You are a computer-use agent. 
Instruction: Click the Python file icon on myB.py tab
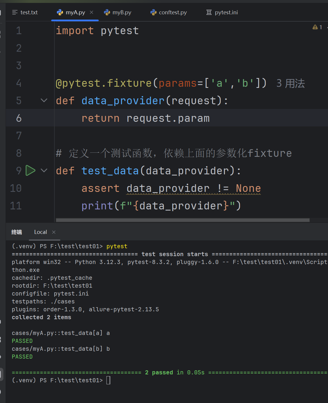coord(107,12)
